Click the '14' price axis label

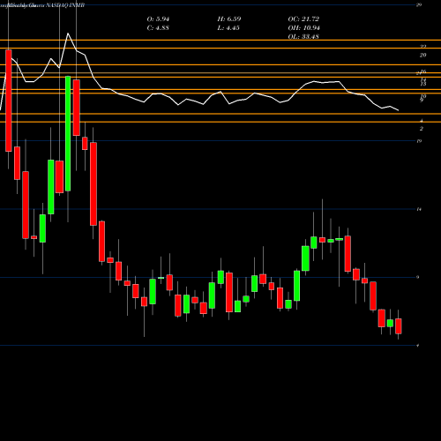(x=419, y=209)
